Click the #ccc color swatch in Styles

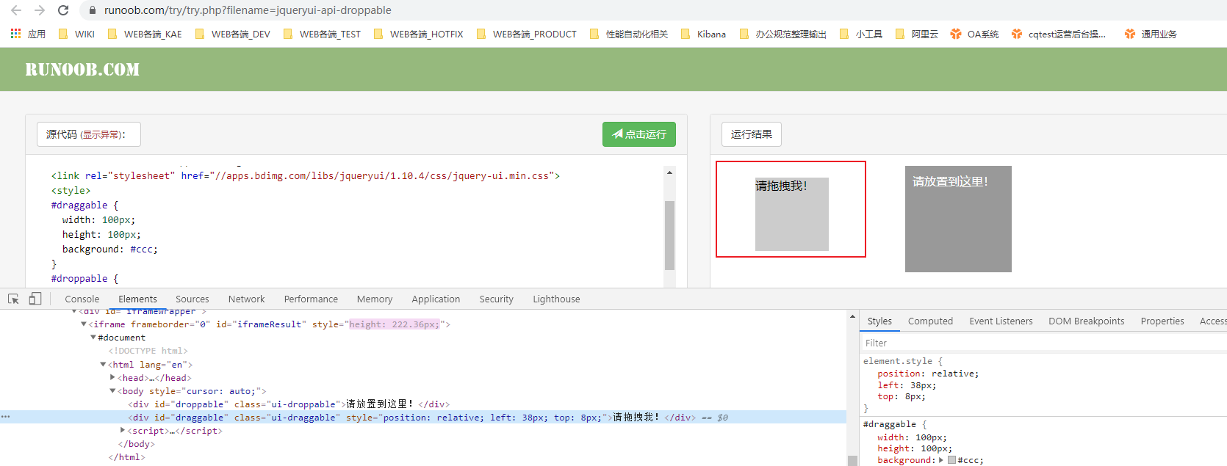tap(952, 460)
